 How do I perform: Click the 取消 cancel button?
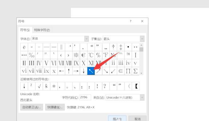[138, 119]
